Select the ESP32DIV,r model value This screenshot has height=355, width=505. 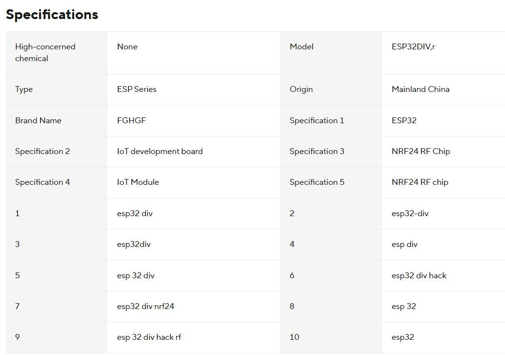pos(413,47)
